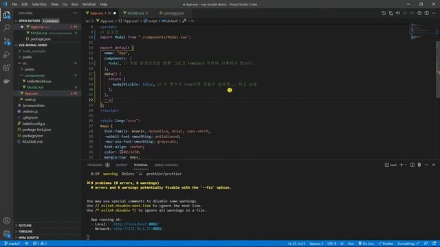The width and height of the screenshot is (440, 247).
Task: Open the editor more actions ellipsis
Action: [x=434, y=13]
